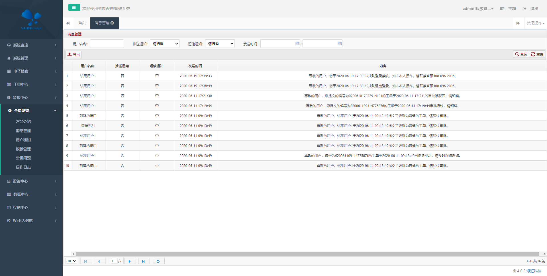Click the 导出 export button
The image size is (547, 276).
coord(74,54)
